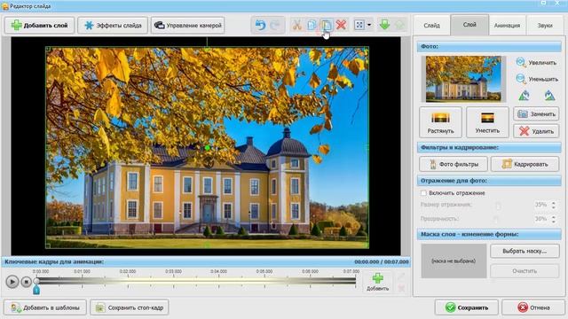Click the Прозрачность slider
The height and width of the screenshot is (319, 568).
[497, 219]
